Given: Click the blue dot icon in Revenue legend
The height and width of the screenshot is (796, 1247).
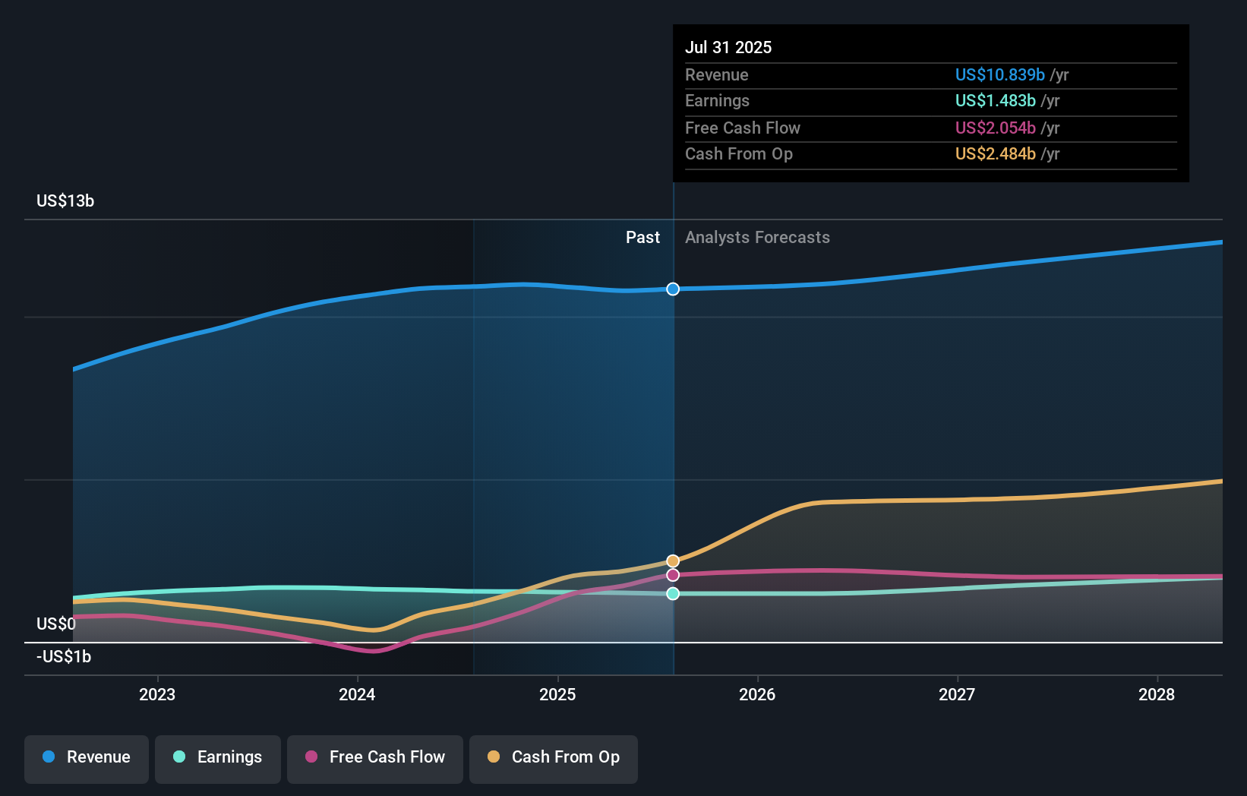Looking at the screenshot, I should tap(48, 757).
